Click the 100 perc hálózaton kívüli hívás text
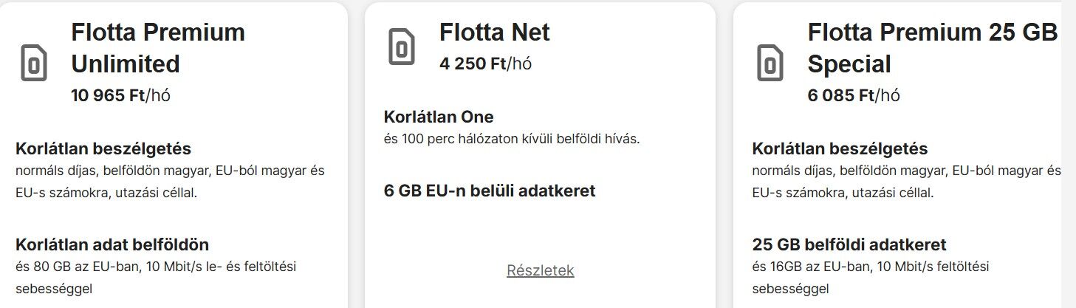The height and width of the screenshot is (308, 1076). point(512,139)
